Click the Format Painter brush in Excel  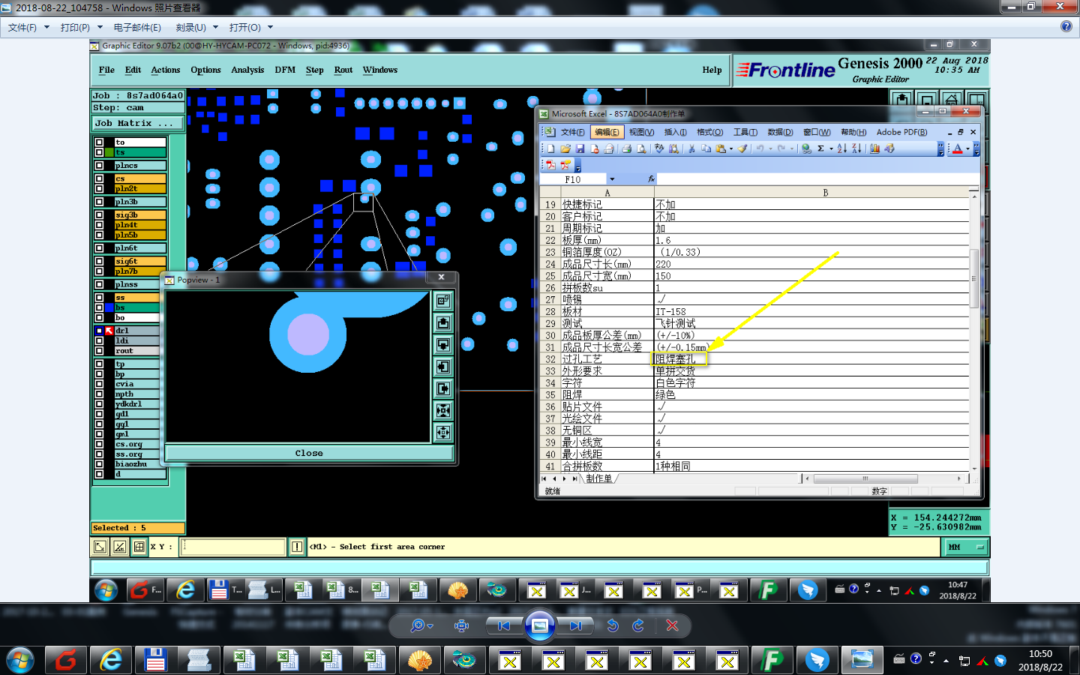pos(742,148)
